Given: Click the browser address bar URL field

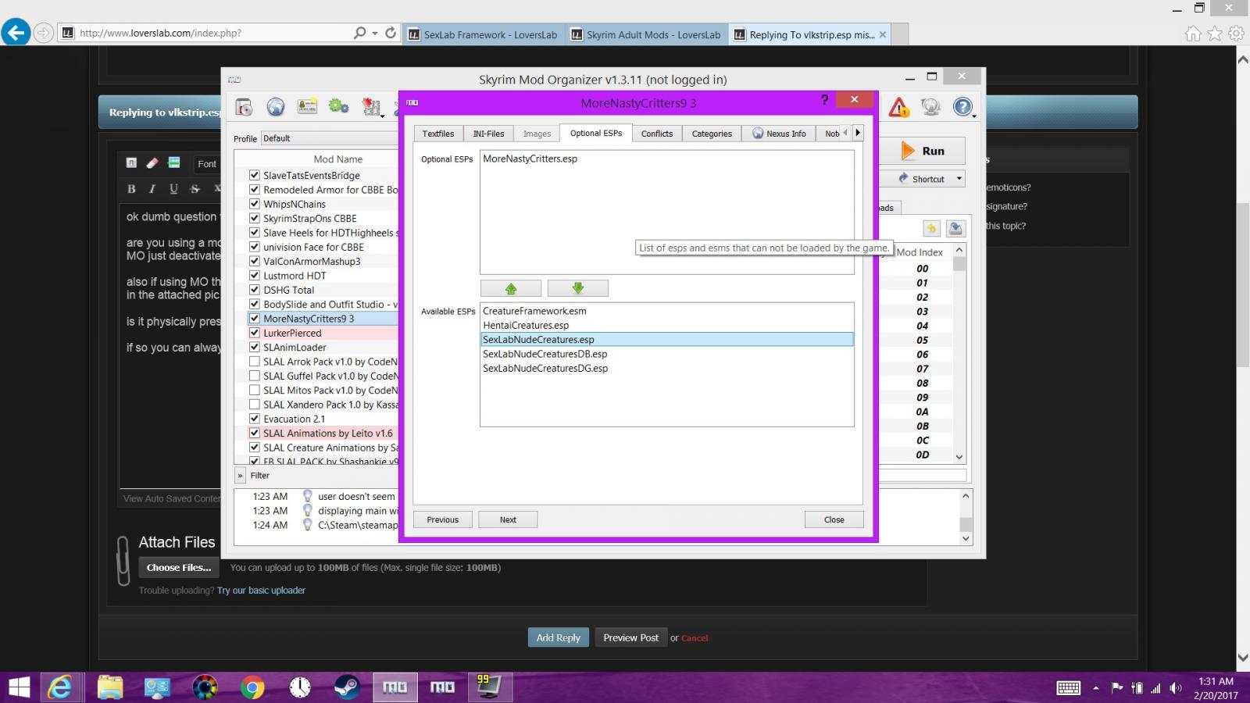Looking at the screenshot, I should [x=205, y=33].
